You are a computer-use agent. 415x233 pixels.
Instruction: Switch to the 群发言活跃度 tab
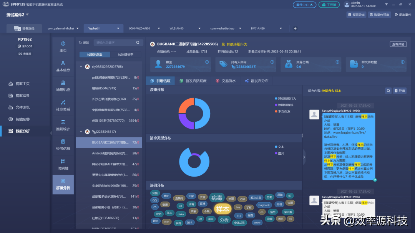pyautogui.click(x=193, y=81)
